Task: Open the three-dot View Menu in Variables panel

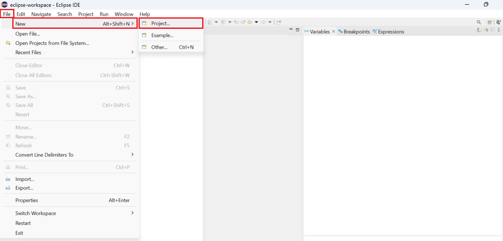Action: pos(499,30)
